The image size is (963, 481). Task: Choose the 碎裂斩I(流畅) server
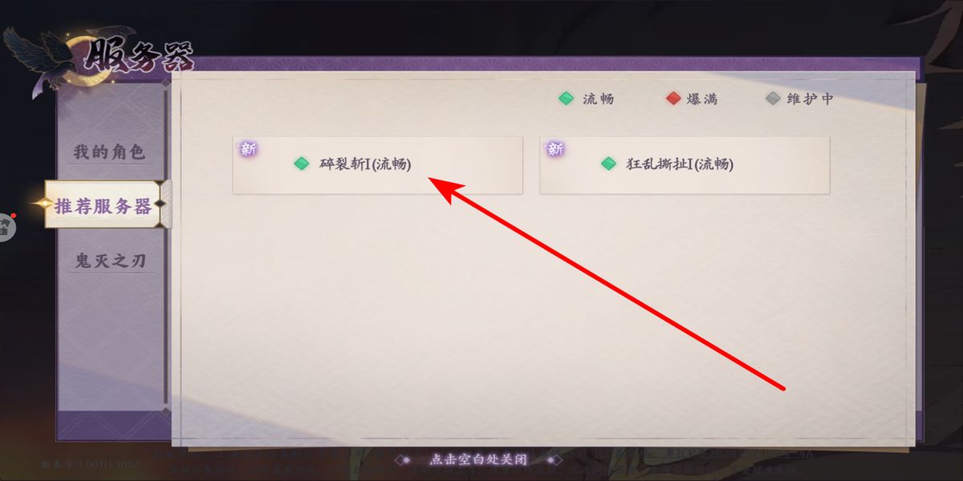377,164
